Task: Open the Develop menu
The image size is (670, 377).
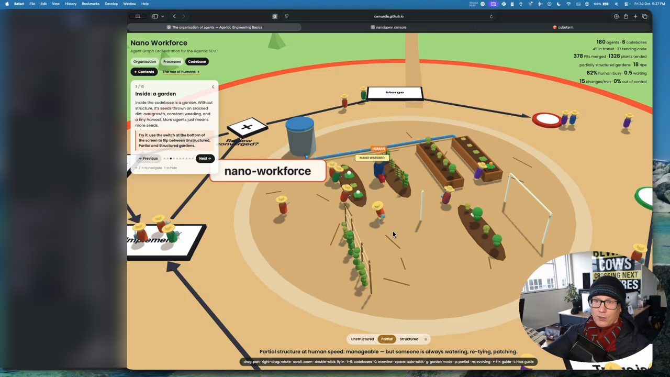Action: [111, 4]
